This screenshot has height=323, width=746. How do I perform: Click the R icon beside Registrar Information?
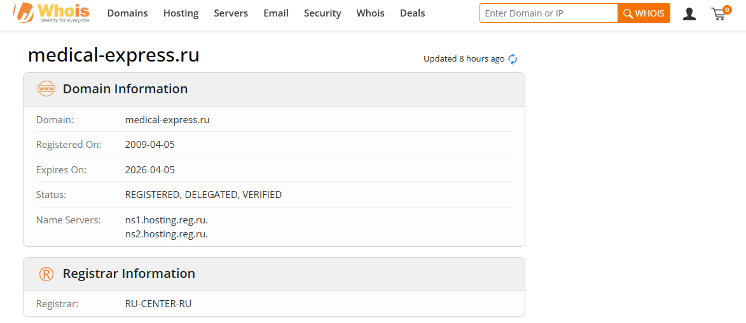coord(46,274)
